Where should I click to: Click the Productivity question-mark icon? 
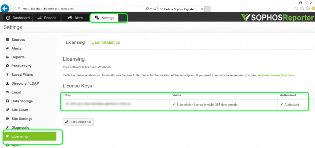[8, 66]
